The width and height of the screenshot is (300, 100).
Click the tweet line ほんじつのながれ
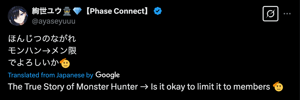pos(42,39)
